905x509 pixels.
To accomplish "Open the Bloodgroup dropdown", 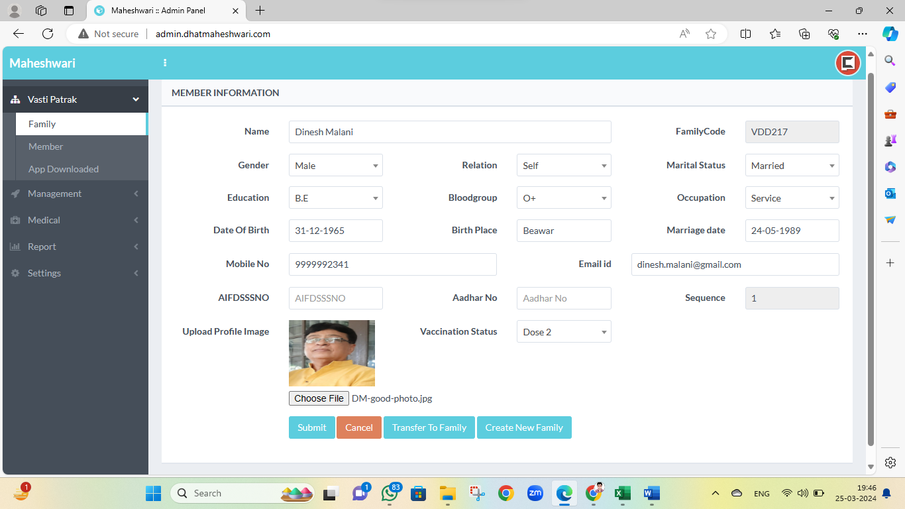I will [564, 198].
